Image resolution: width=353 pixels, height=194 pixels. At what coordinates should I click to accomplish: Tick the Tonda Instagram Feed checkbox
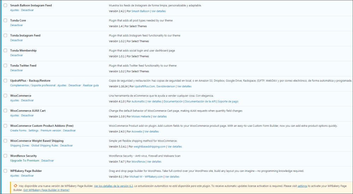pos(5,36)
